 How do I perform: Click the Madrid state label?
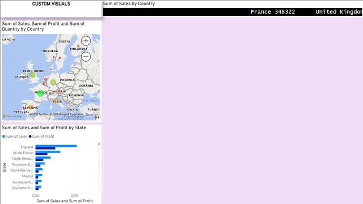28,176
